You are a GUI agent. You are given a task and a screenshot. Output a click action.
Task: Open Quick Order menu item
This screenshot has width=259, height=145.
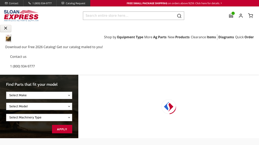244,37
